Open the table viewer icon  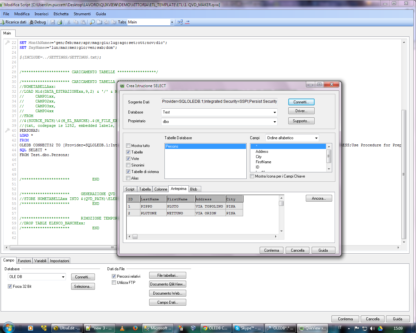(x=180, y=22)
